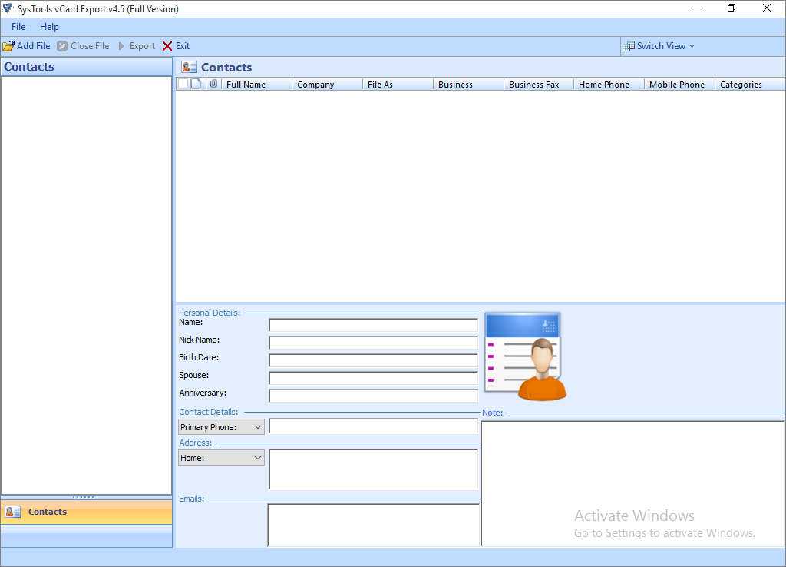Click the Contacts button at bottom sidebar

tap(47, 512)
